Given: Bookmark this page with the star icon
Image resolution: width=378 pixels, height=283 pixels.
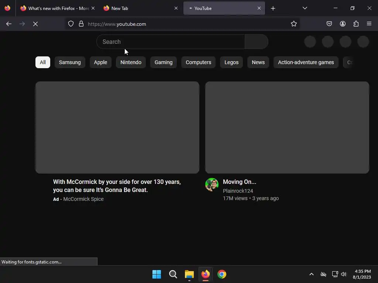Looking at the screenshot, I should tap(293, 24).
